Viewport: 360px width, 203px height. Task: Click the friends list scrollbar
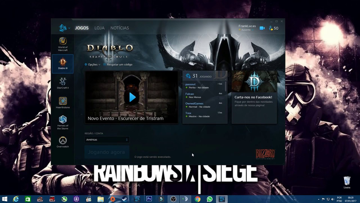click(x=226, y=86)
